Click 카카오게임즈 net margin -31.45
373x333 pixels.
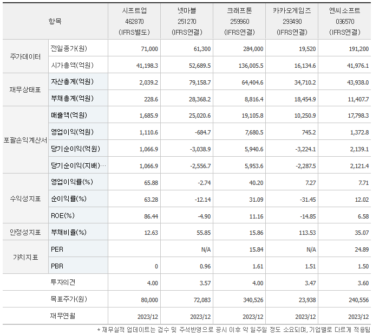coord(308,200)
